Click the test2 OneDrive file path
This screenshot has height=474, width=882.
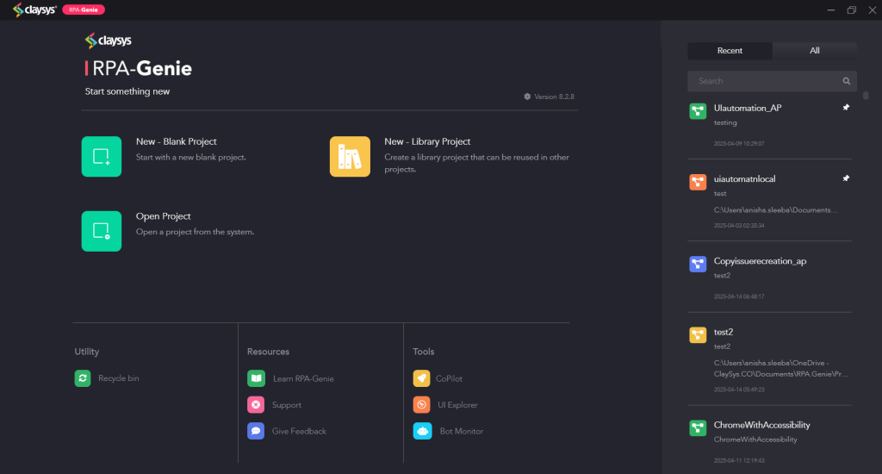[780, 368]
